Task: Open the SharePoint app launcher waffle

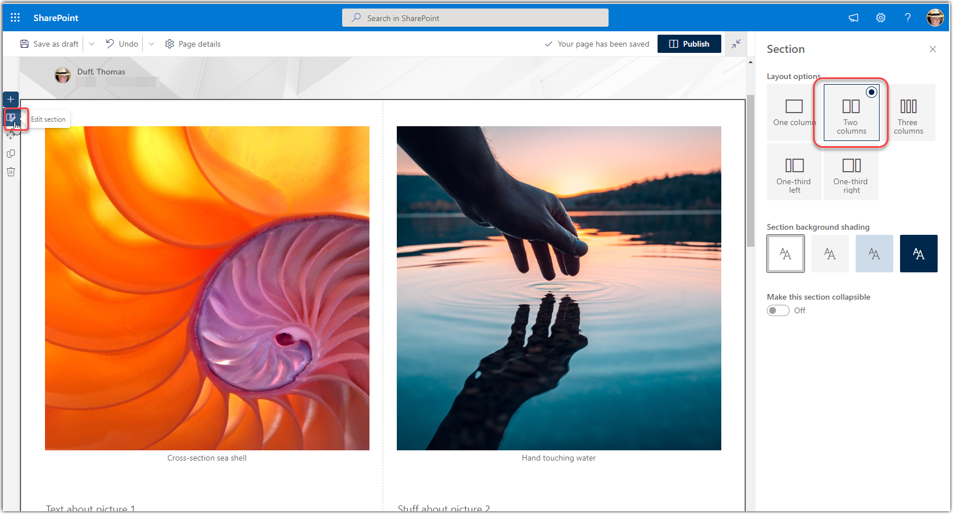Action: point(15,18)
